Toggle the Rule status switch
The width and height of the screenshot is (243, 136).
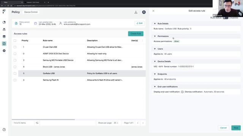click(x=226, y=18)
